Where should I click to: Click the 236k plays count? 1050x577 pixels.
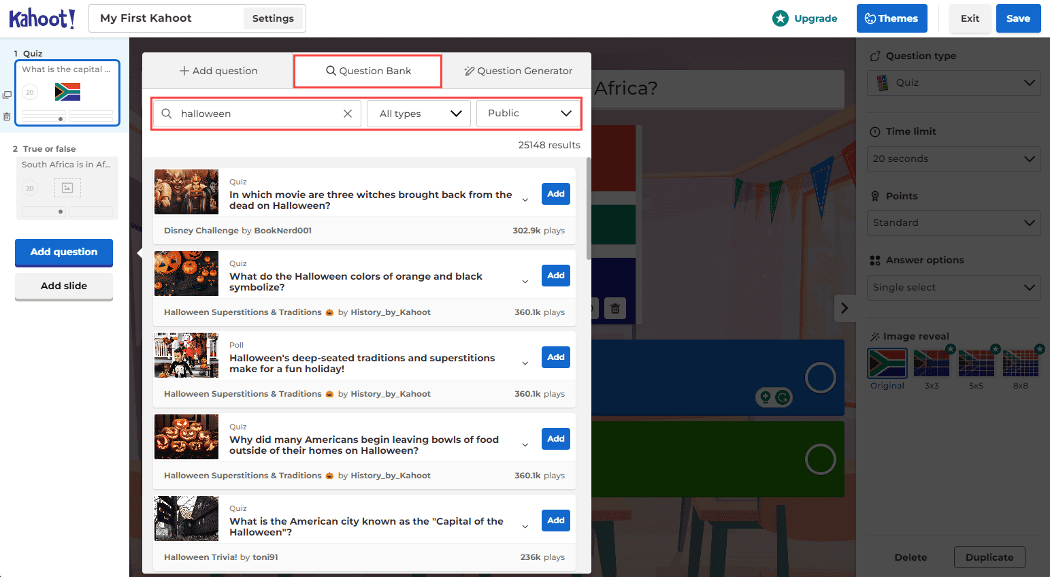click(542, 557)
